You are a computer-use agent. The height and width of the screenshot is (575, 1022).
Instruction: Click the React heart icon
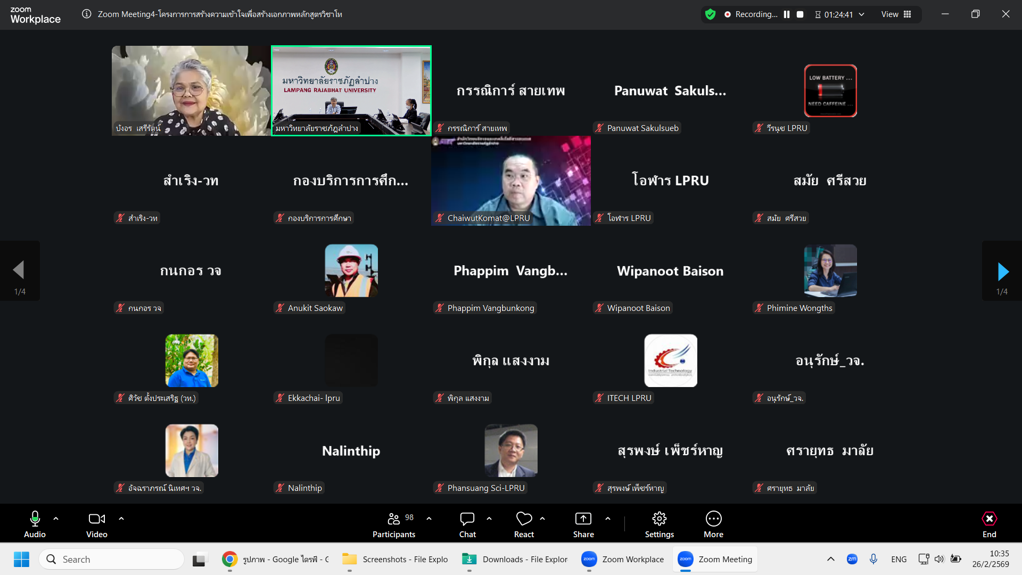point(524,519)
